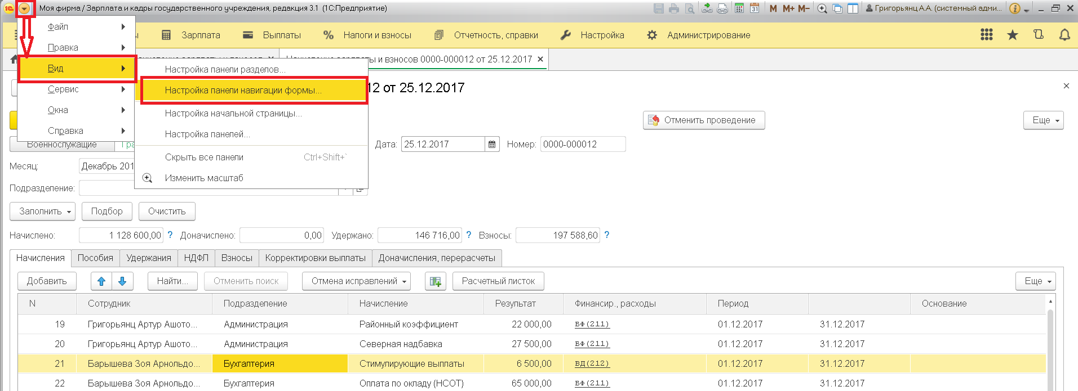
Task: Select Изменить масштаб menu item
Action: click(x=251, y=178)
